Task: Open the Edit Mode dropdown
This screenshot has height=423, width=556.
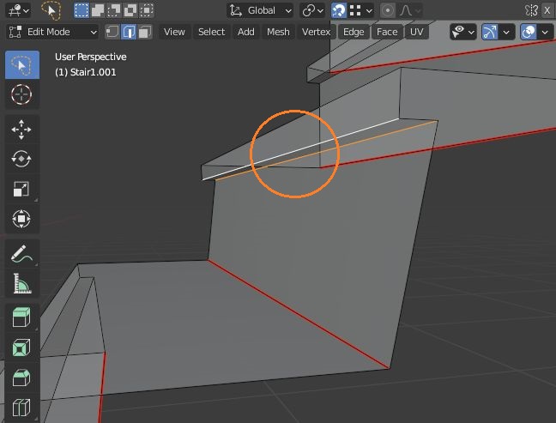Action: click(53, 32)
